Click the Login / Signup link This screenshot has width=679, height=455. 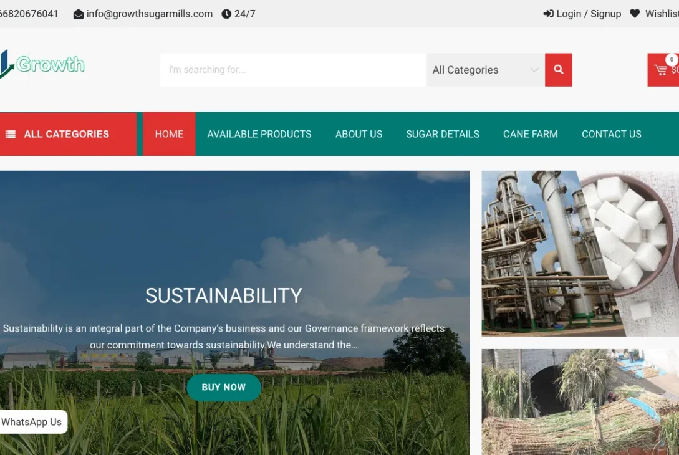588,13
